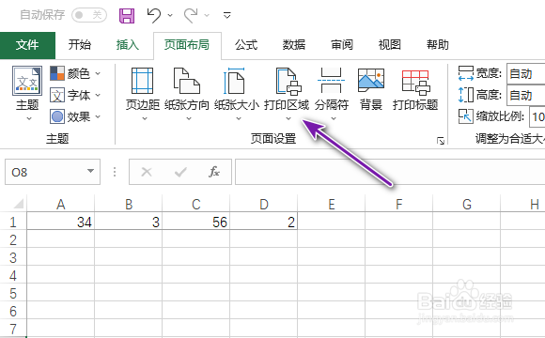This screenshot has height=338, width=545.
Task: Click inside the formula bar input
Action: [x=390, y=172]
